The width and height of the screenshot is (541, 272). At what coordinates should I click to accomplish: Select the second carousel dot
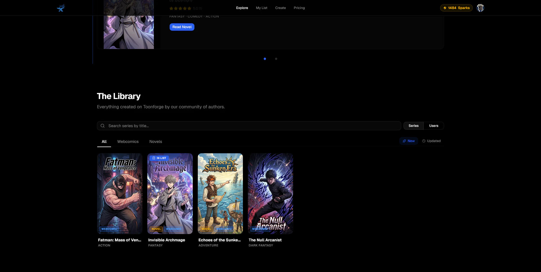[x=276, y=59]
